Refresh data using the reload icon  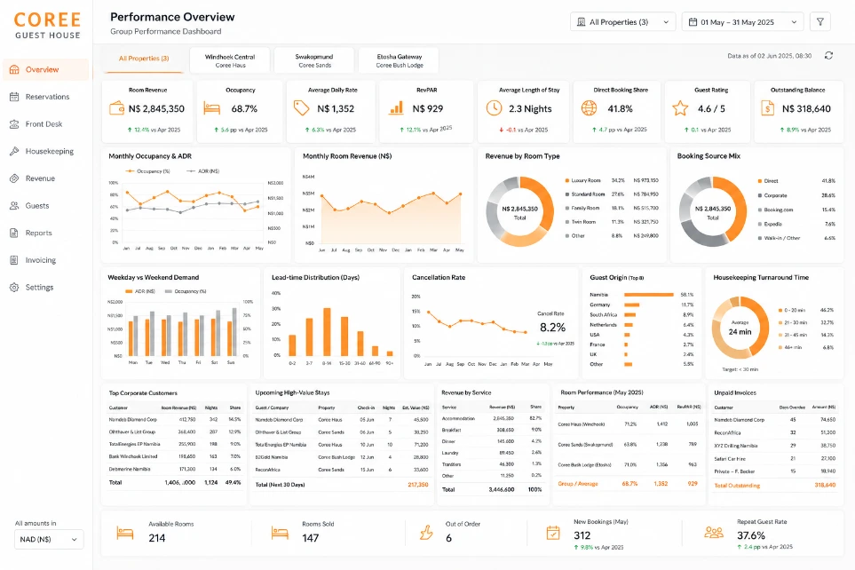coord(829,56)
